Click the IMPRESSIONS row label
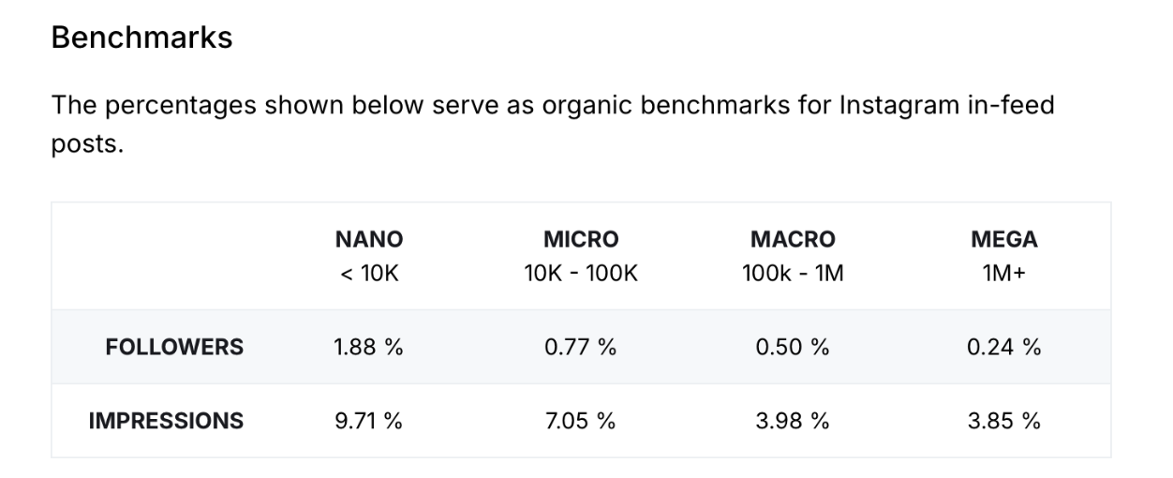The image size is (1173, 478). coord(166,421)
